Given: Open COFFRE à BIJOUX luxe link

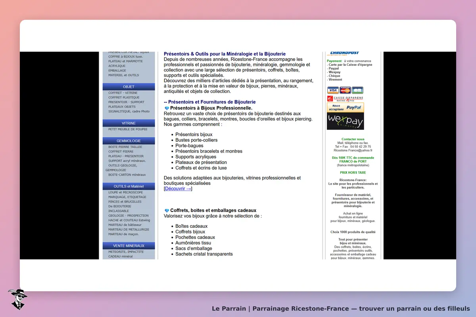Looking at the screenshot, I should point(125,57).
